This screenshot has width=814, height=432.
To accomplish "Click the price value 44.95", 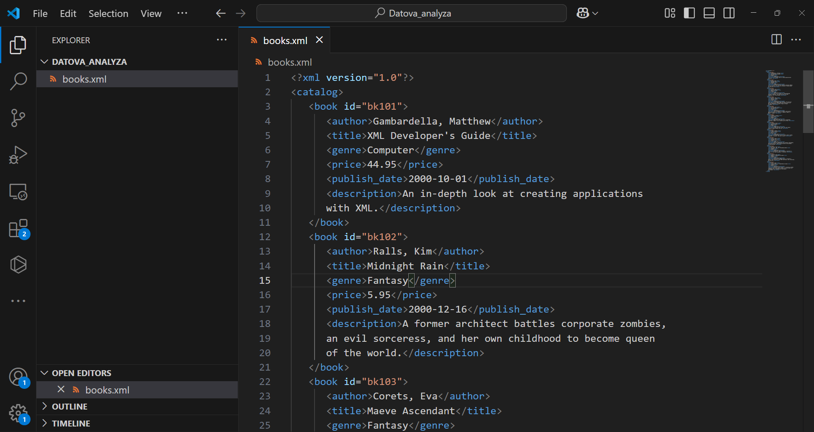I will click(x=382, y=164).
